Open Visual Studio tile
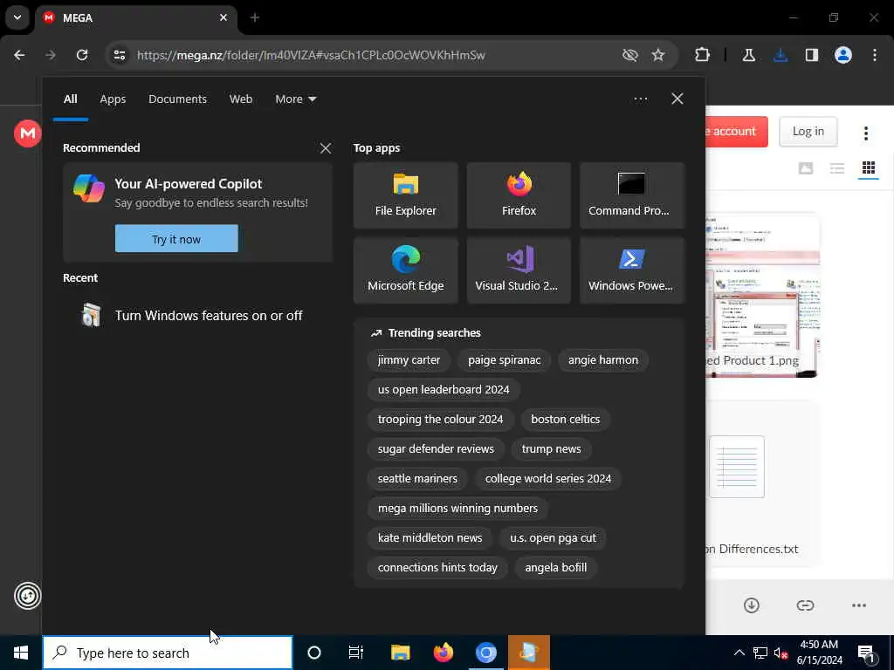 (x=519, y=270)
